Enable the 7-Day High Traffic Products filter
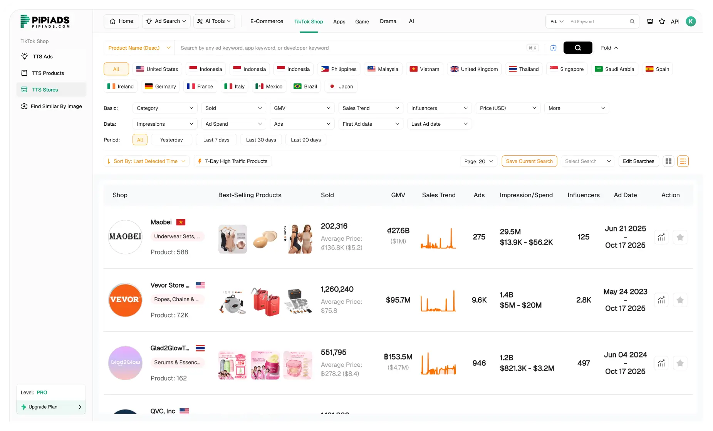Screen dimensions: 713x431 coord(232,161)
